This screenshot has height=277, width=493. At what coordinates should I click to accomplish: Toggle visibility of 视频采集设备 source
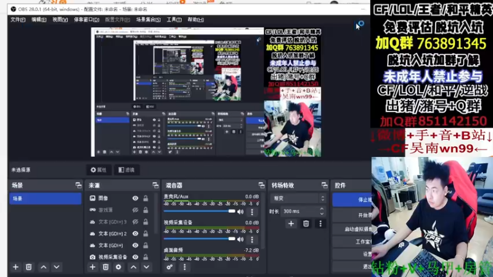click(135, 257)
